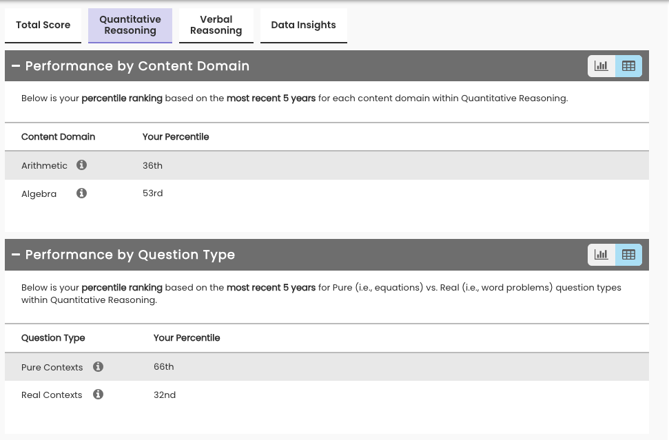The width and height of the screenshot is (669, 440).
Task: Click the Question Type column header
Action: (53, 338)
